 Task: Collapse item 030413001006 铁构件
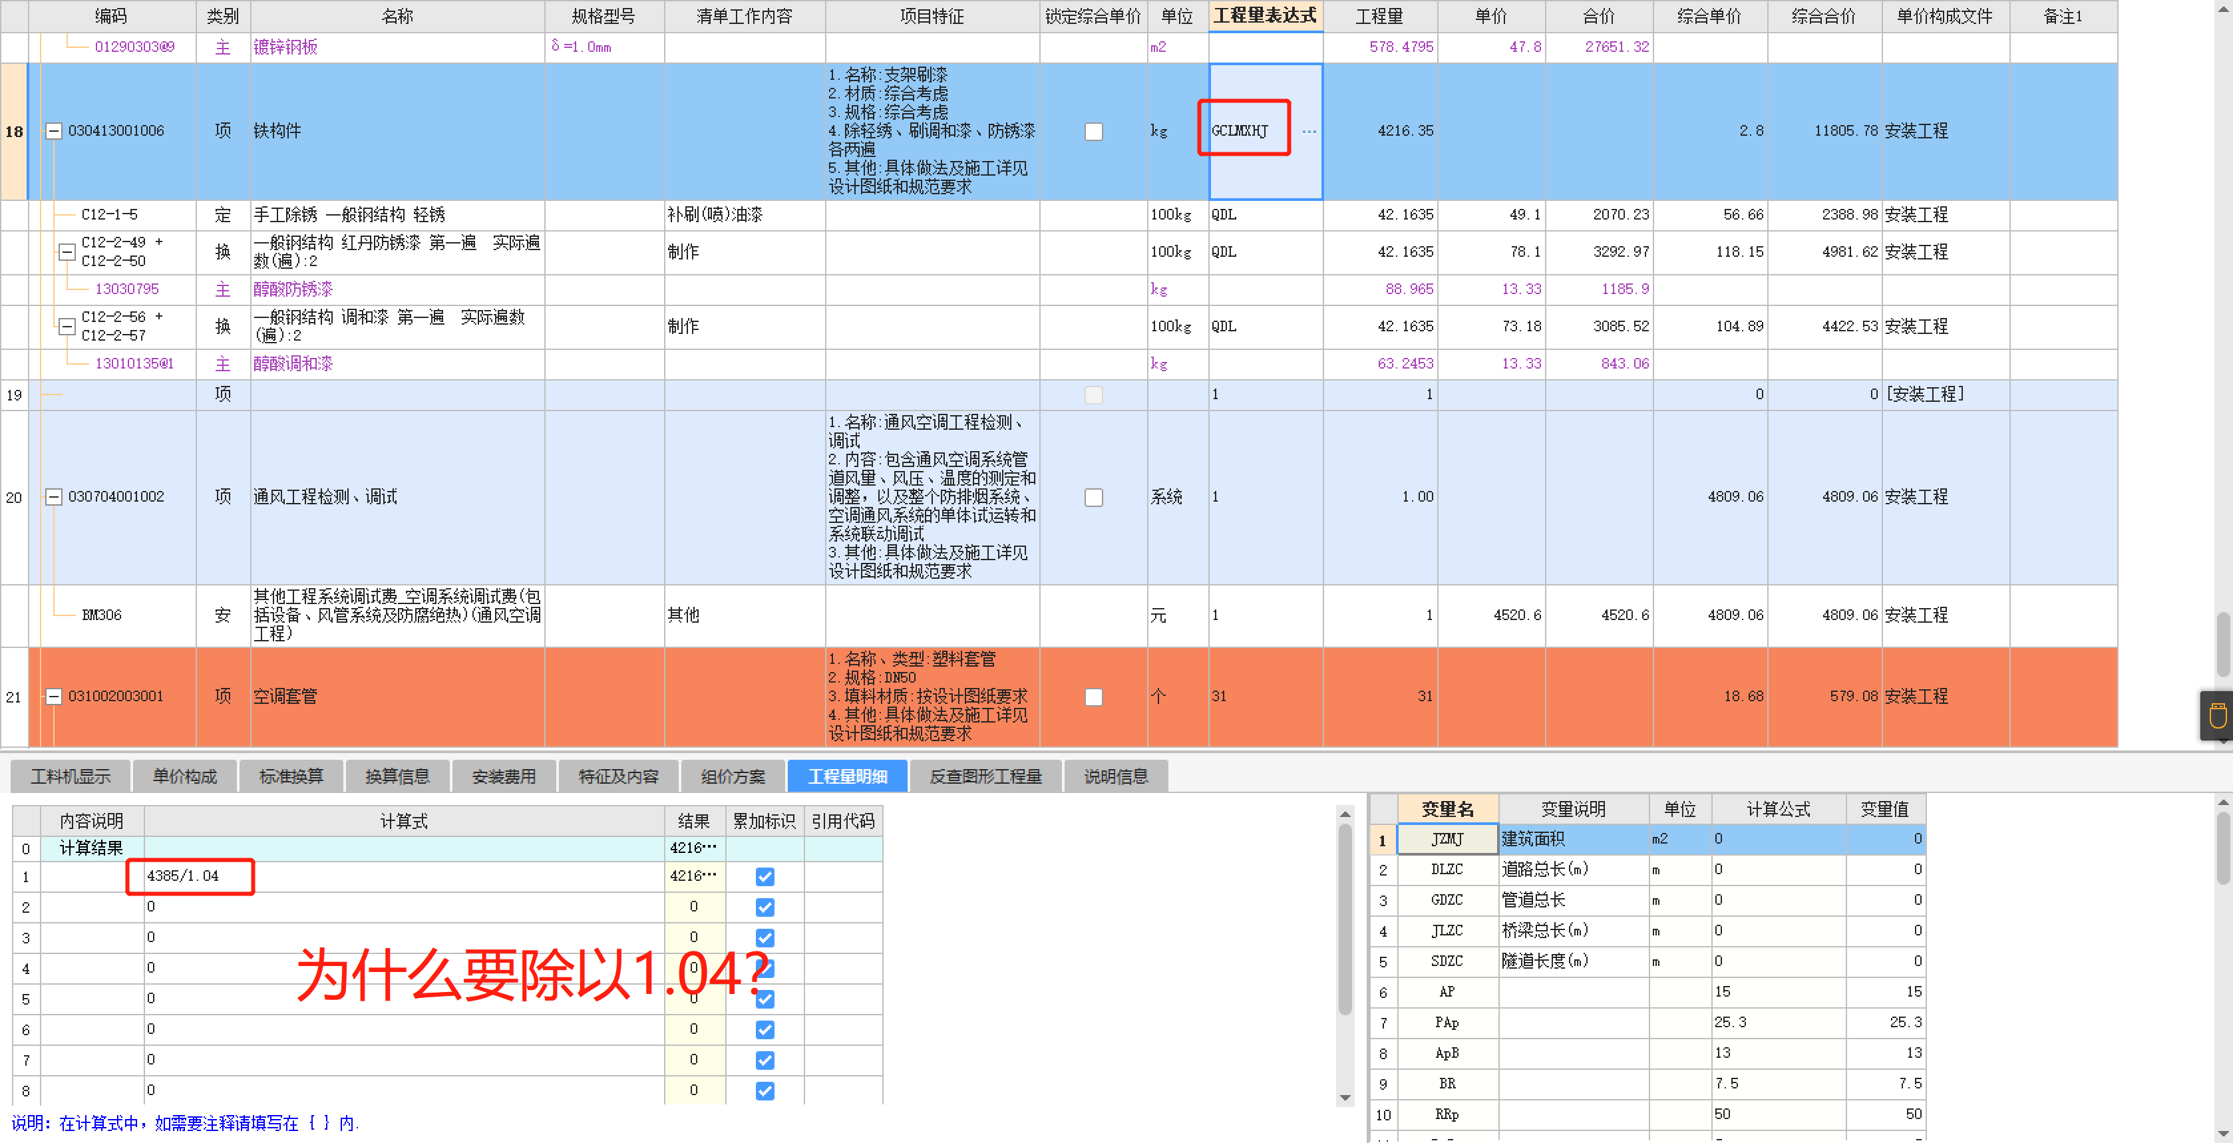(54, 132)
